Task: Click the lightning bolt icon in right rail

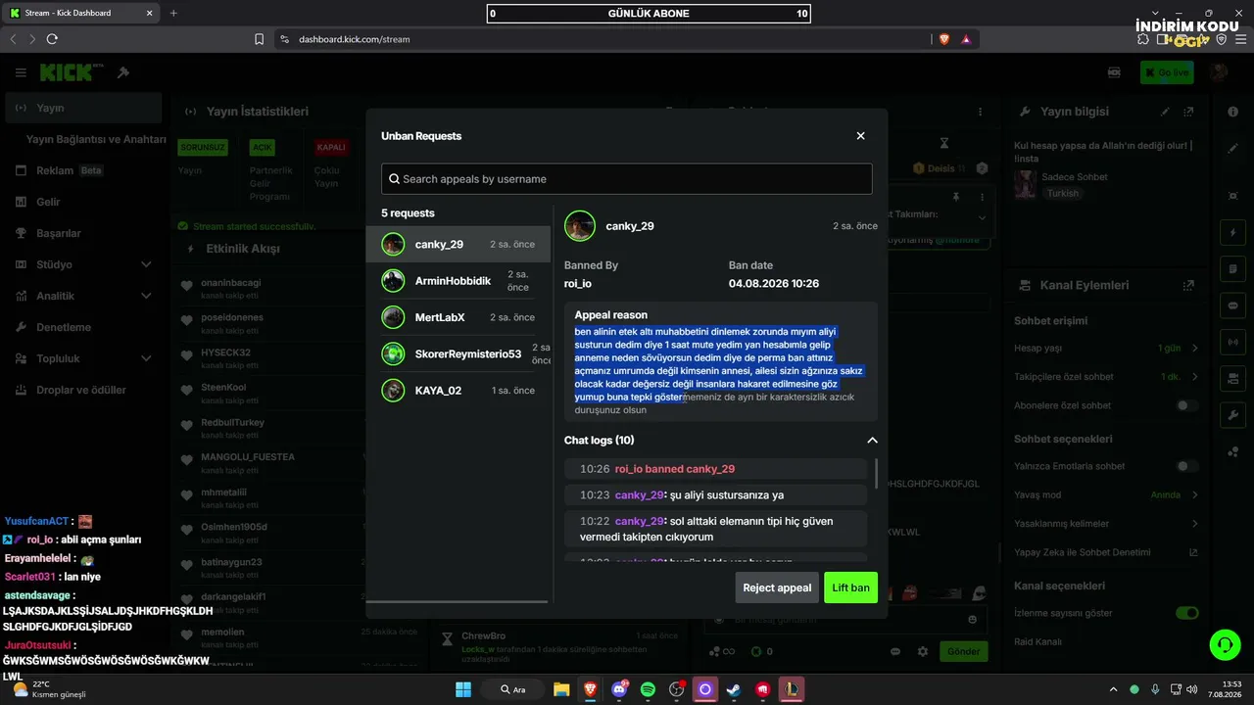Action: tap(1232, 233)
